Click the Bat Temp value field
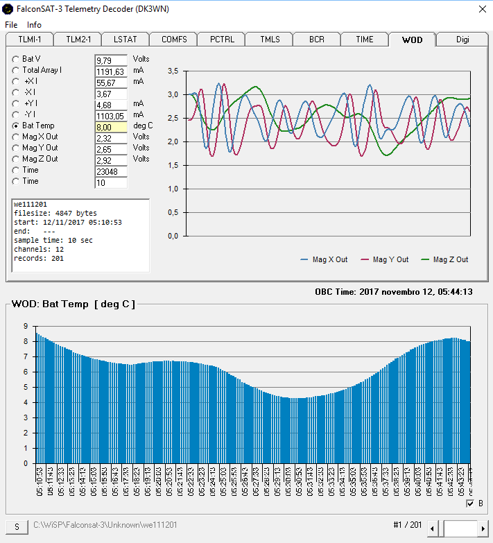Screen dimensions: 493x543 111,127
